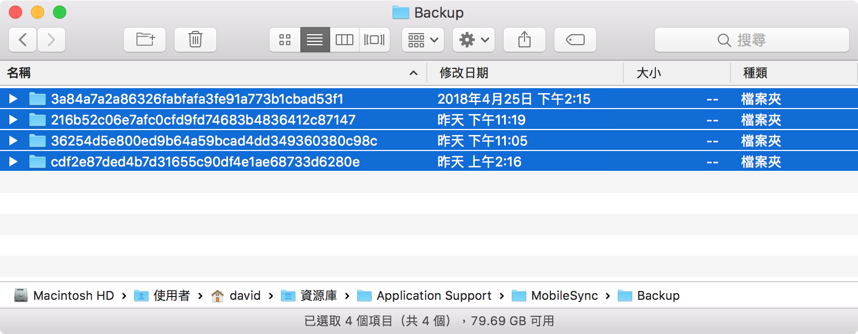Image resolution: width=858 pixels, height=334 pixels.
Task: Click the share toolbar icon
Action: [x=525, y=40]
